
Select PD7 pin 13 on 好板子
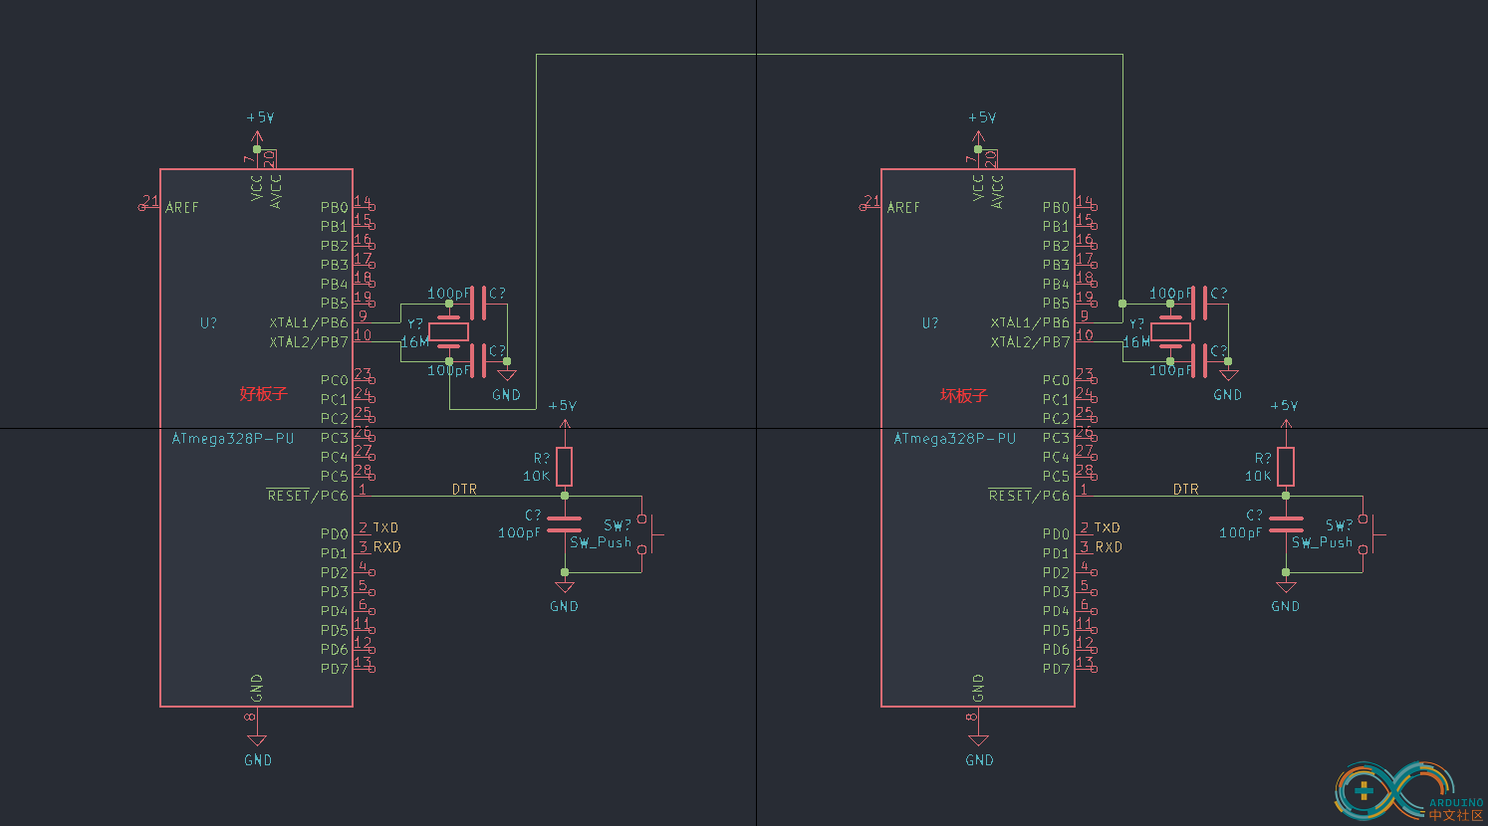click(x=364, y=668)
